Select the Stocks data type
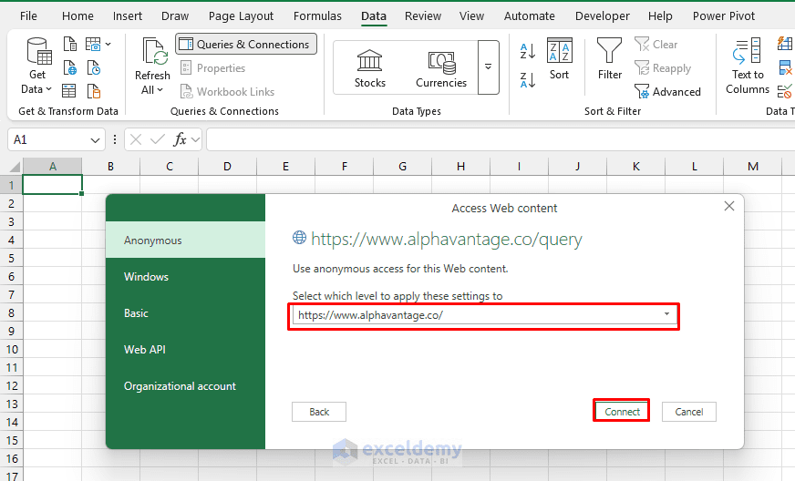 pos(369,68)
